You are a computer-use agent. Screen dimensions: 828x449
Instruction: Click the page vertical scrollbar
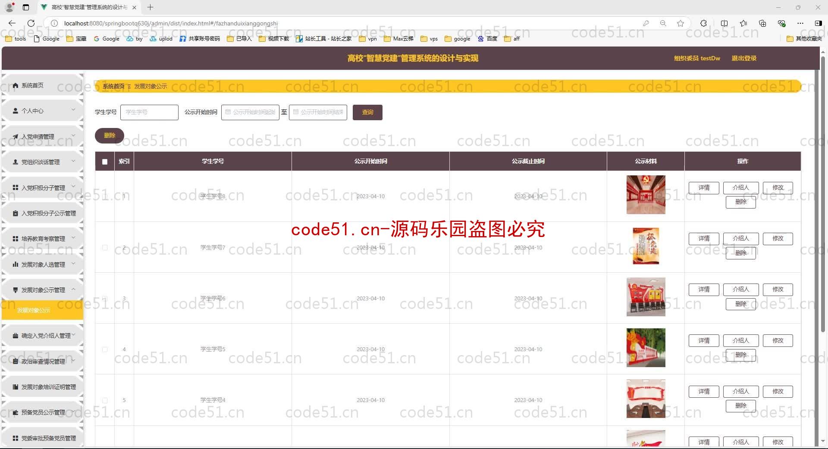[x=822, y=194]
